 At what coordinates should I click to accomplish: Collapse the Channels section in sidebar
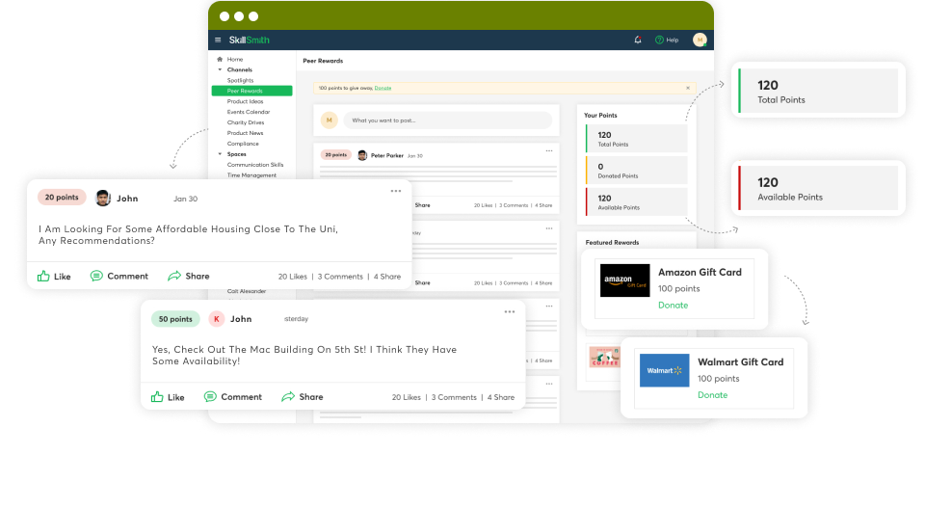[220, 69]
